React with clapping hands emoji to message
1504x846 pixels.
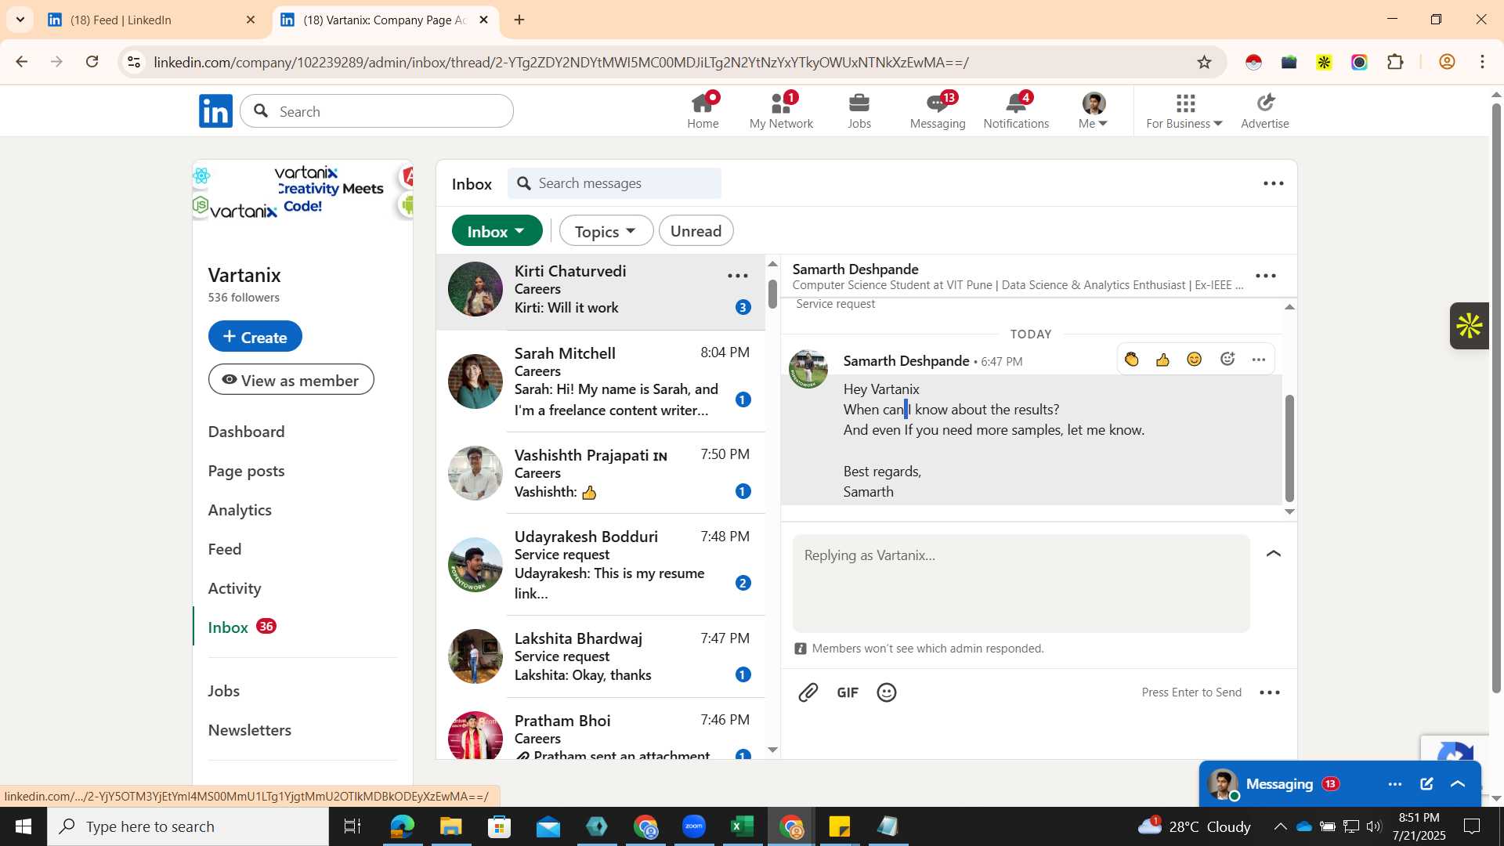pyautogui.click(x=1131, y=360)
